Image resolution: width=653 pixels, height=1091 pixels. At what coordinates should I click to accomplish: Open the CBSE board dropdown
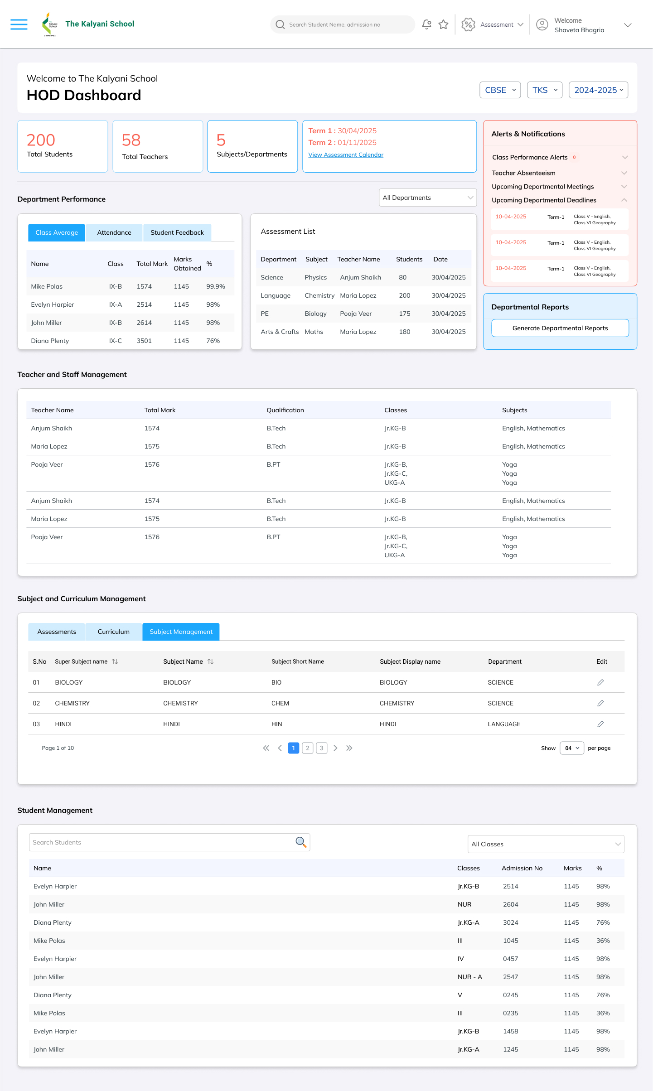tap(500, 90)
